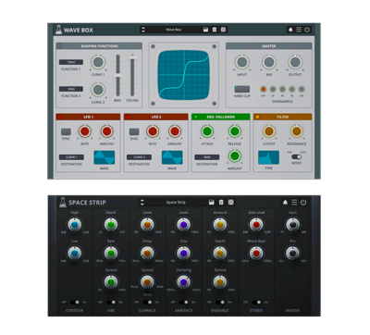Click the Space Strip Master Gain knob
Image resolution: width=370 pixels, height=335 pixels.
pos(292,225)
